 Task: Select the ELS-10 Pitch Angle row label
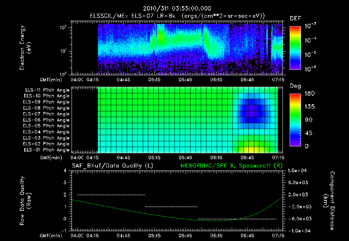point(47,96)
